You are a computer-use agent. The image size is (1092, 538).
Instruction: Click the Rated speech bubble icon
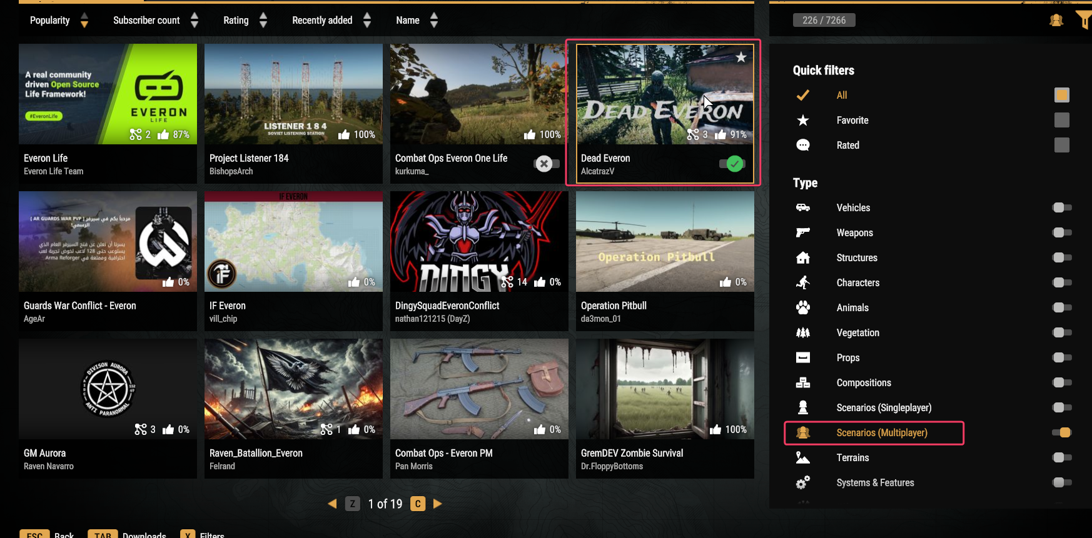(x=803, y=145)
